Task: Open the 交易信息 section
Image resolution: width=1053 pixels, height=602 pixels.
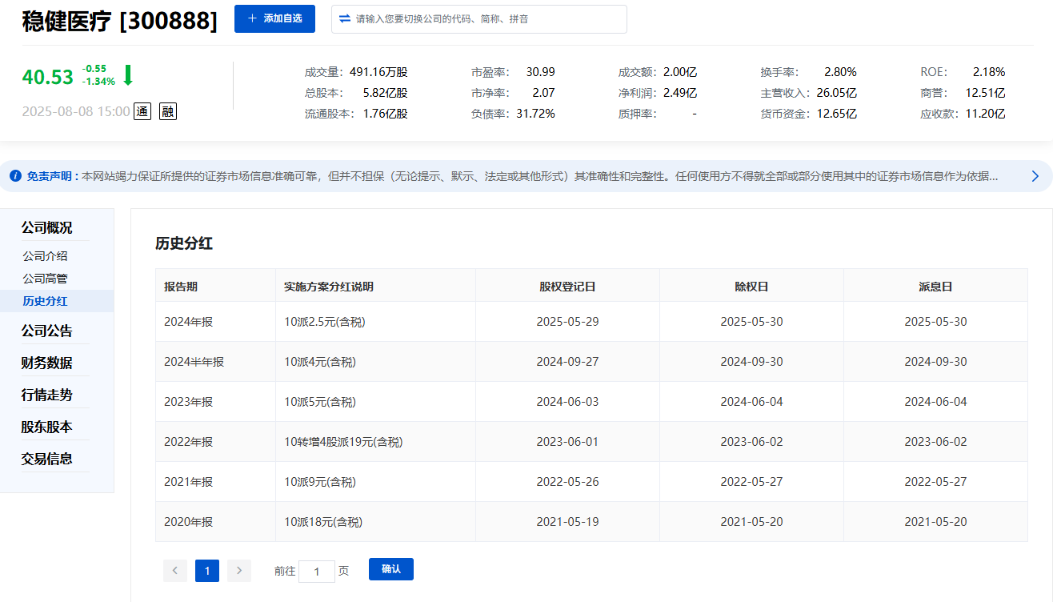Action: coord(46,459)
